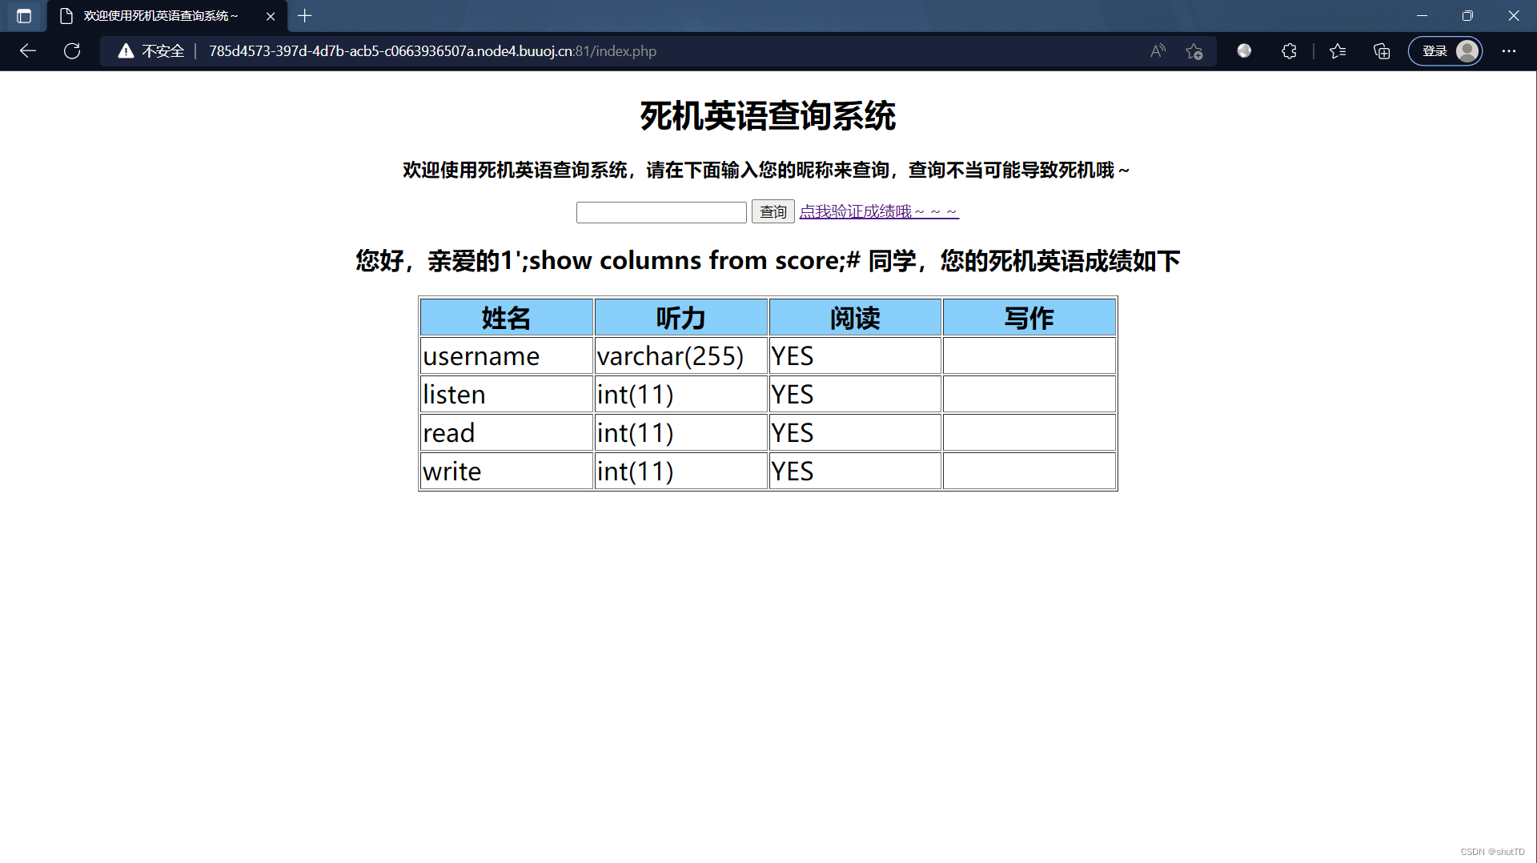Open the Favorites list icon
The image size is (1537, 863).
coord(1337,50)
